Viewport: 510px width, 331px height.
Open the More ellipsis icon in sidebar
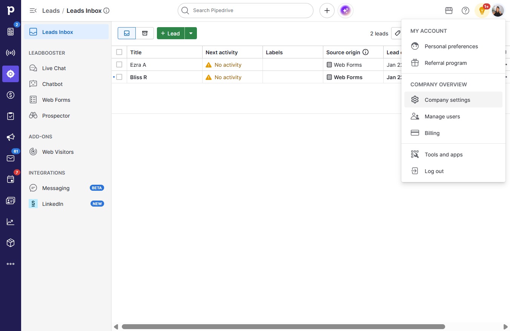coord(11,264)
